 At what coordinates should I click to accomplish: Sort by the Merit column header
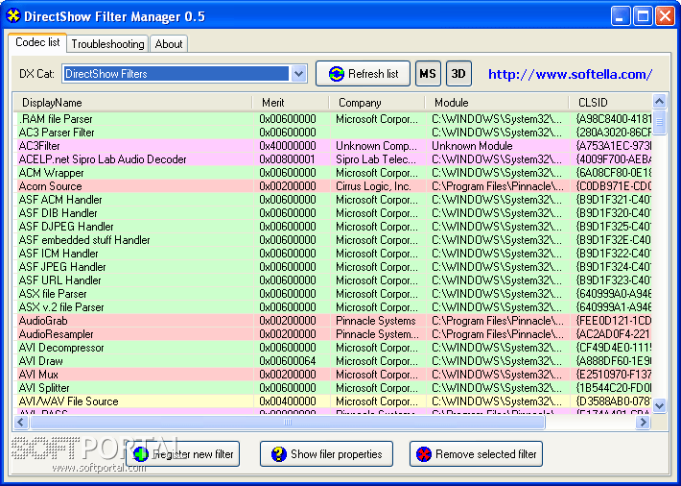pos(291,103)
